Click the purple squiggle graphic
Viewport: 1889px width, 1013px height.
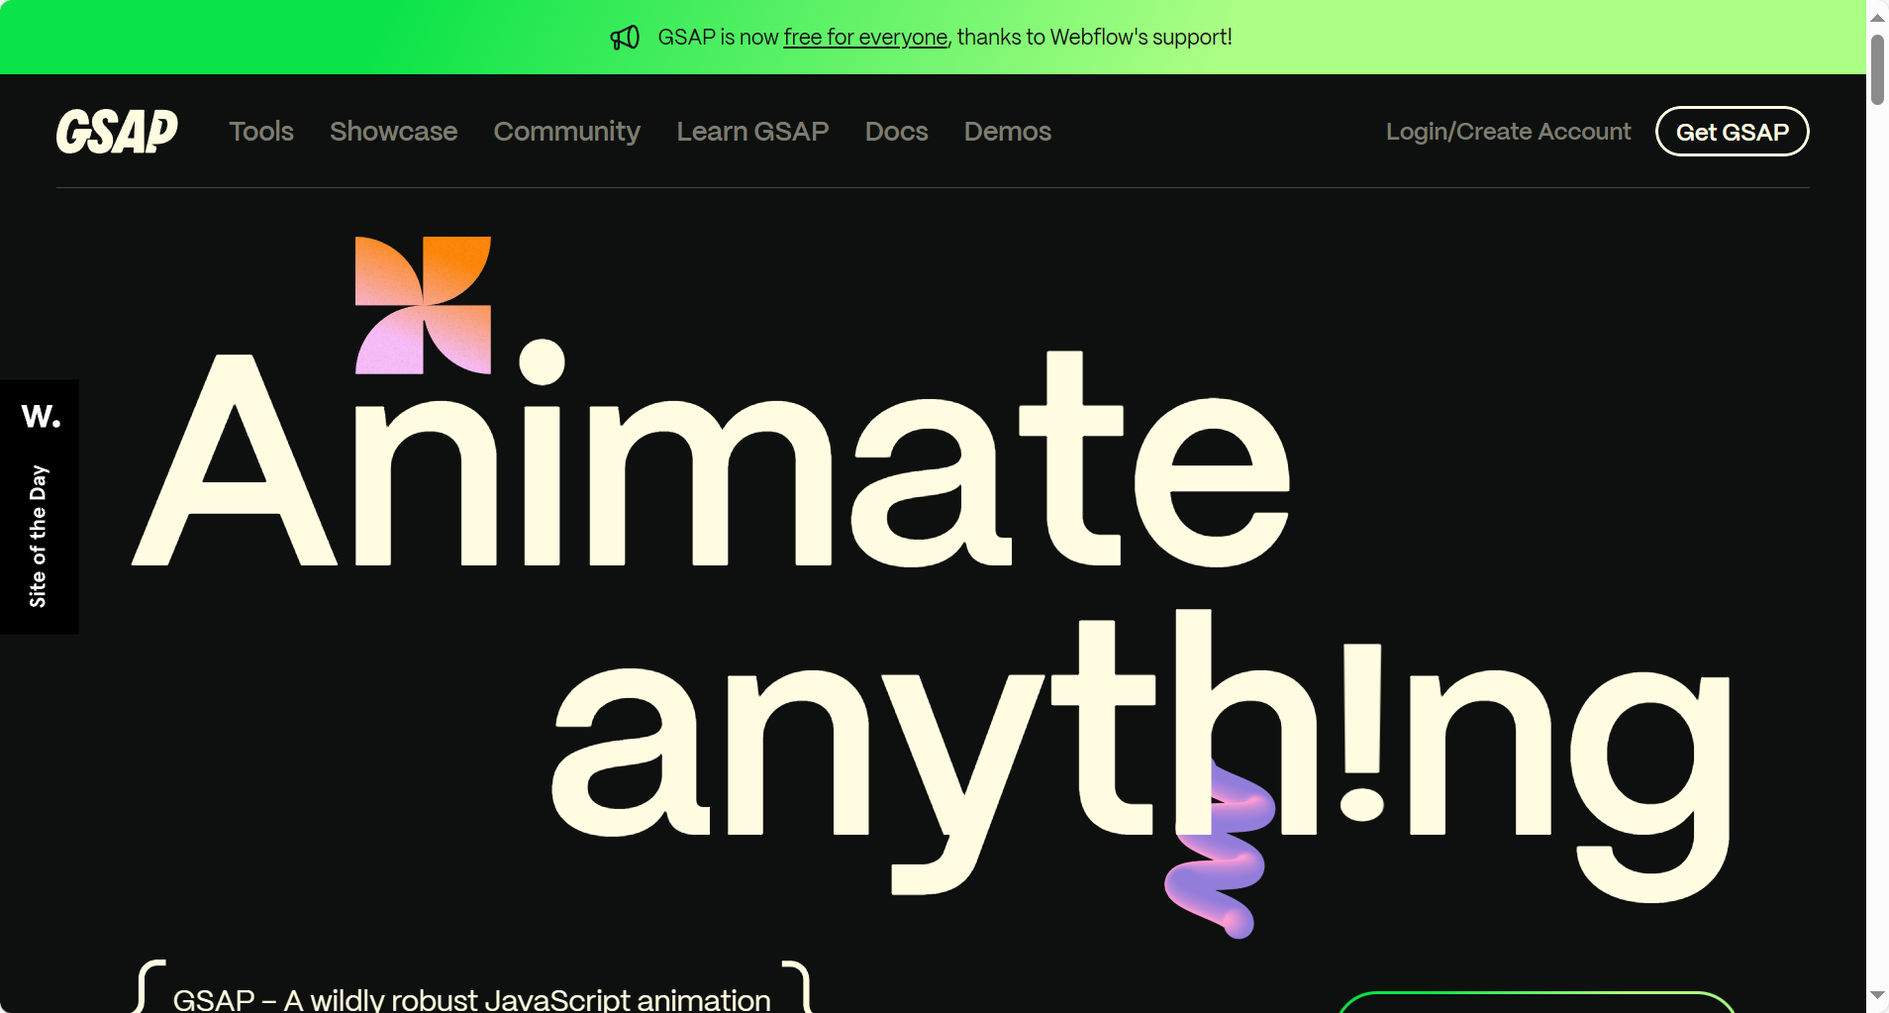(1219, 849)
